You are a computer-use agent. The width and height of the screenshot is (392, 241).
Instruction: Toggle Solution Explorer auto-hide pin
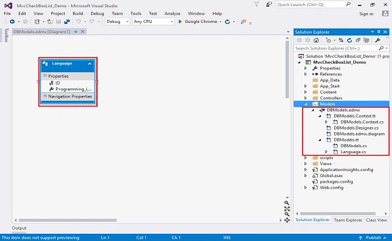(379, 32)
